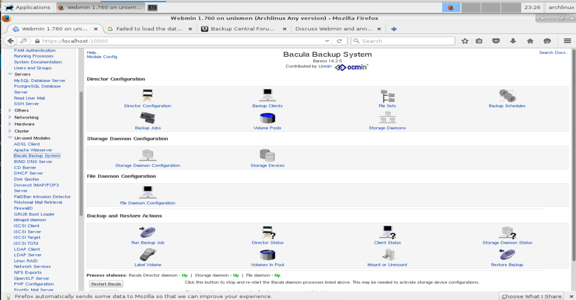Open File Sets icon
Viewport: 576px width, 300px height.
pyautogui.click(x=388, y=96)
